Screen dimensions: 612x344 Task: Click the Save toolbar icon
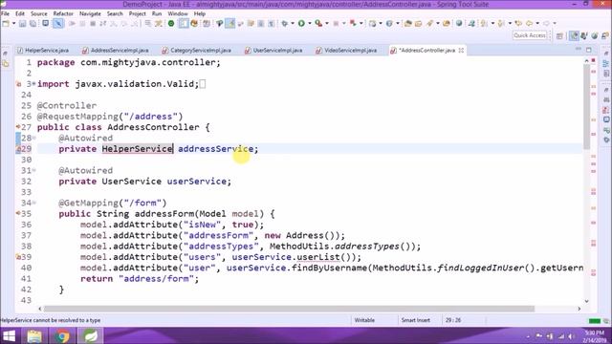click(22, 23)
